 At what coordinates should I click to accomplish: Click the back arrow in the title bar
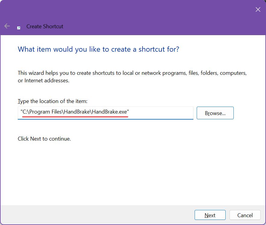click(x=7, y=26)
